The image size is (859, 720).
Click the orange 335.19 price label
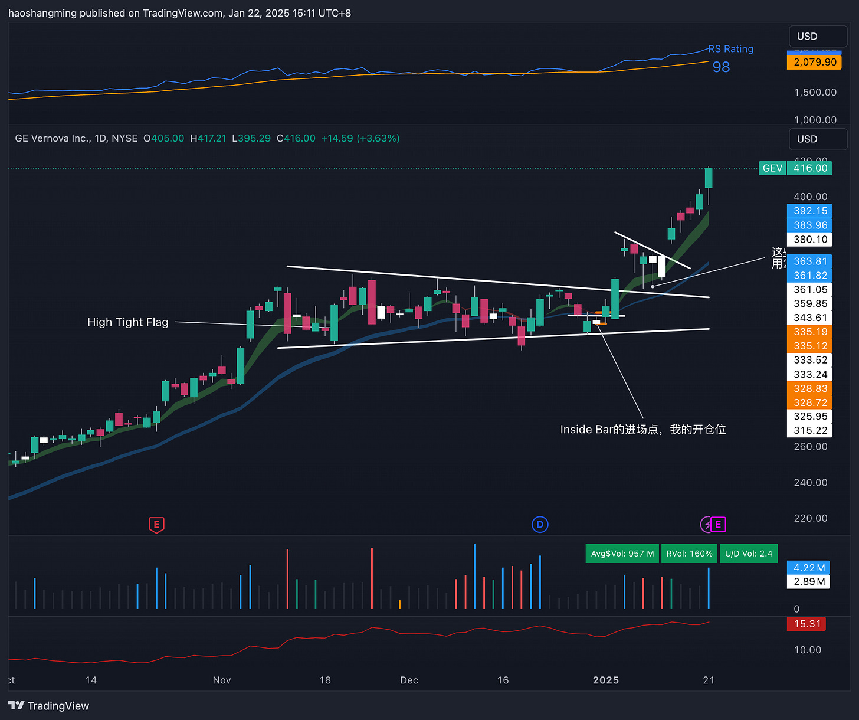point(810,332)
